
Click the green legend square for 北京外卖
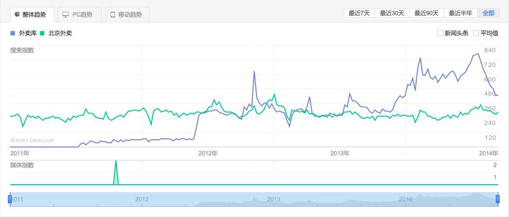coord(43,33)
